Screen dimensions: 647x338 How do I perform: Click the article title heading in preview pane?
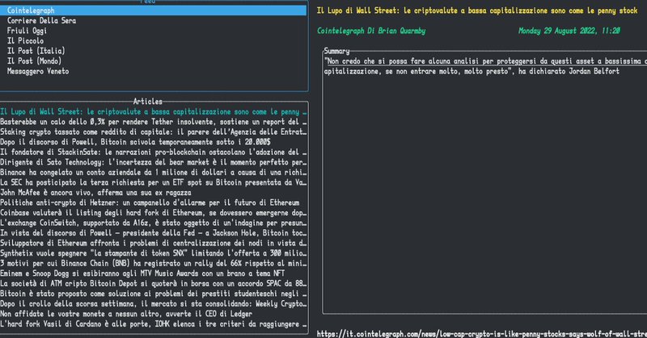coord(477,10)
